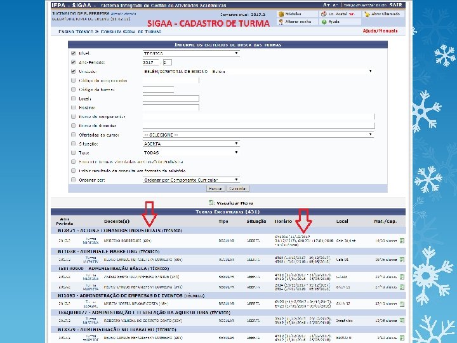Open the Nível dropdown showing TÉCNICO

tap(191, 53)
